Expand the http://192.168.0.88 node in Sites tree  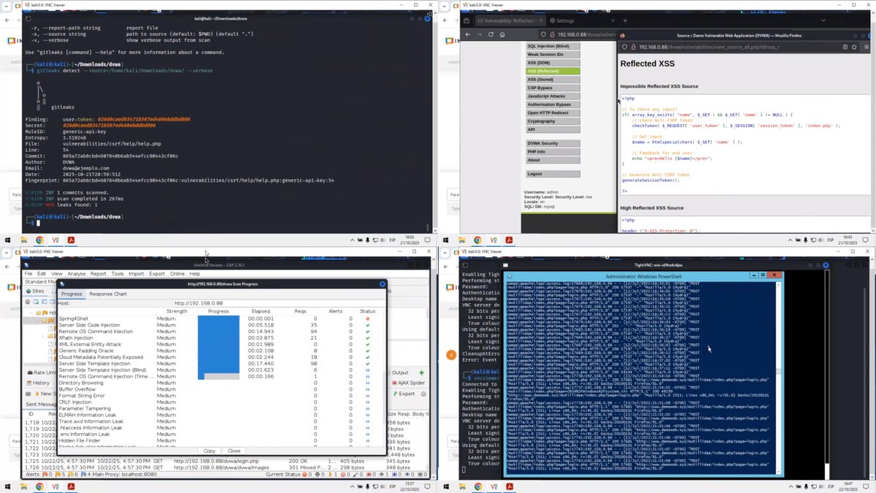[32, 313]
